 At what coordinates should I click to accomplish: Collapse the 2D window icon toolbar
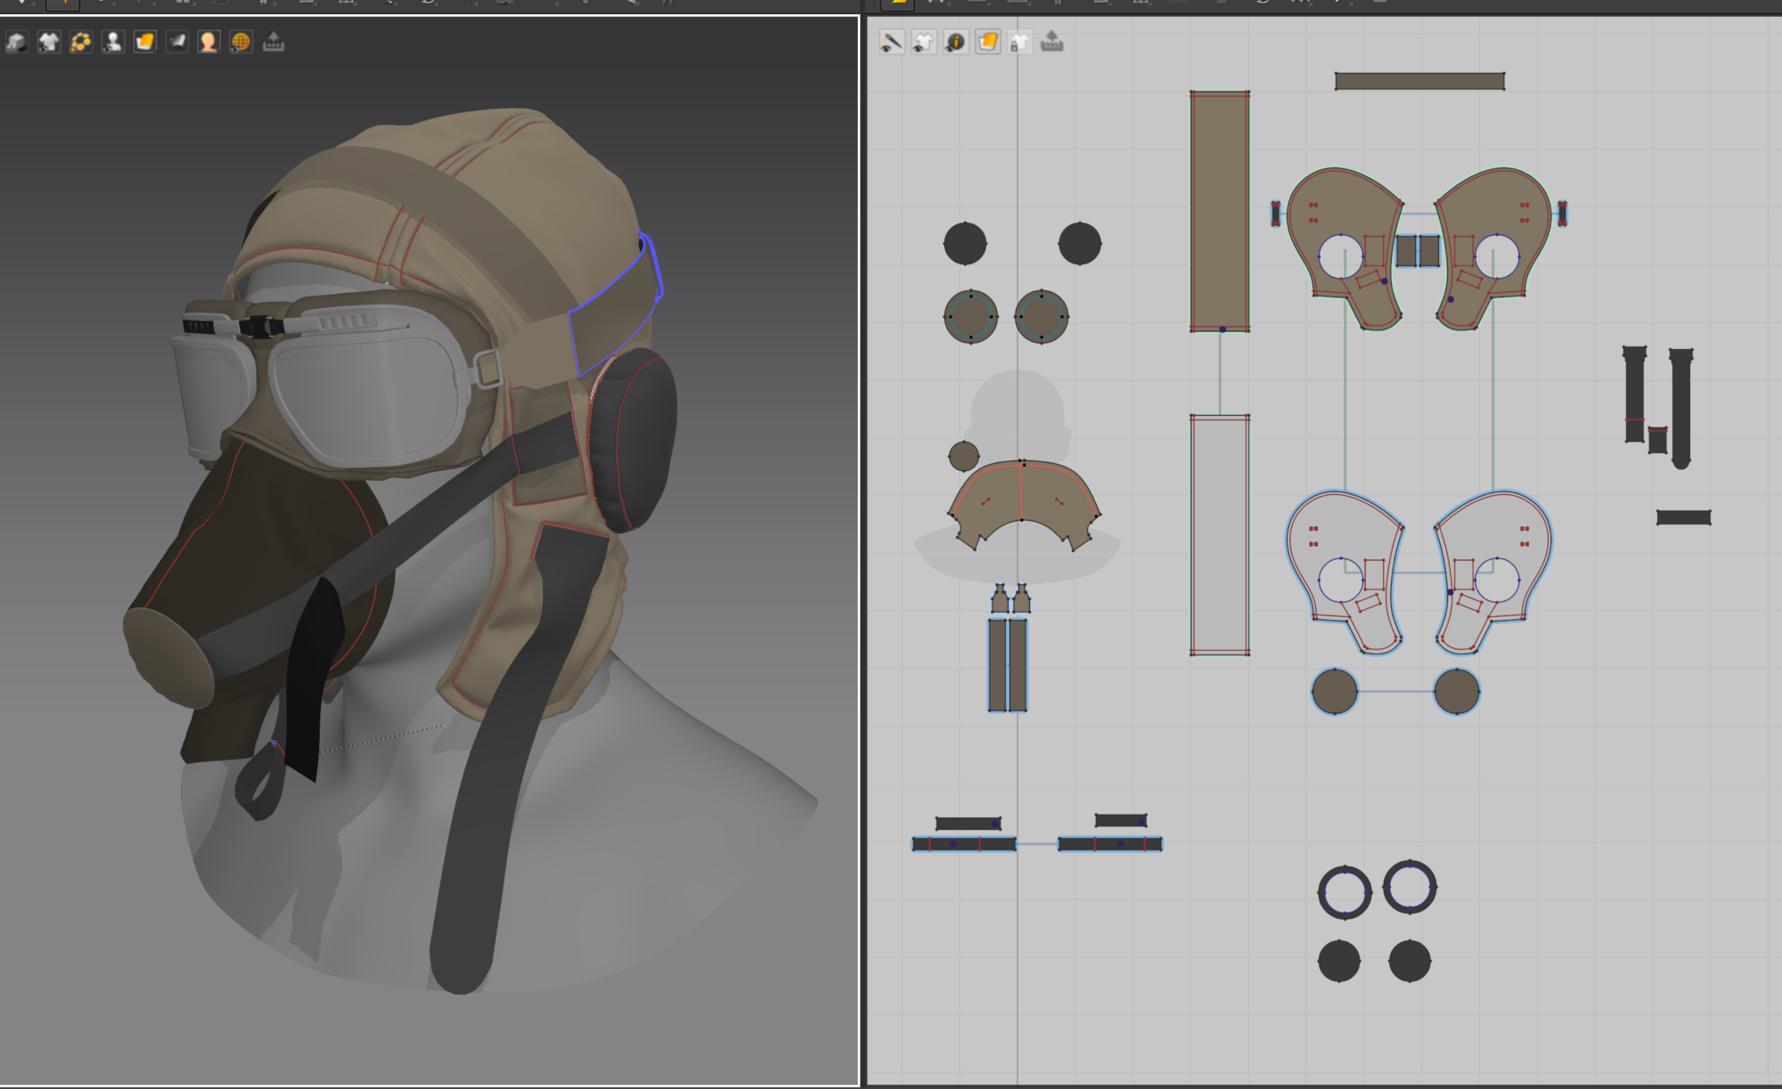(1051, 42)
